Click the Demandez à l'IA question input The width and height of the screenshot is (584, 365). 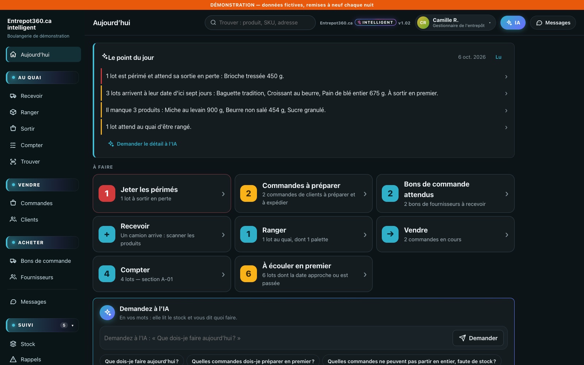276,338
